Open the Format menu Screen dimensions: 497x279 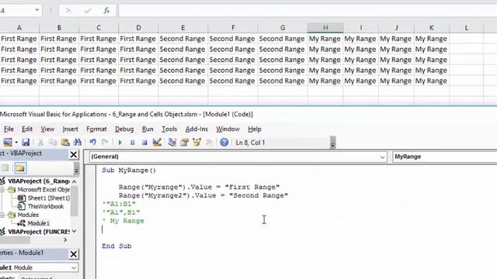96,129
